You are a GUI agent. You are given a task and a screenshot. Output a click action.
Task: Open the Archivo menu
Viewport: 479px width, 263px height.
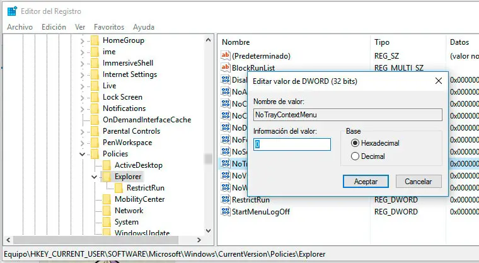pyautogui.click(x=20, y=27)
